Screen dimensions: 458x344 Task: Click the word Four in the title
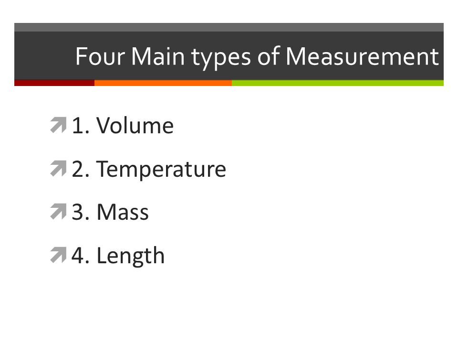(x=100, y=56)
